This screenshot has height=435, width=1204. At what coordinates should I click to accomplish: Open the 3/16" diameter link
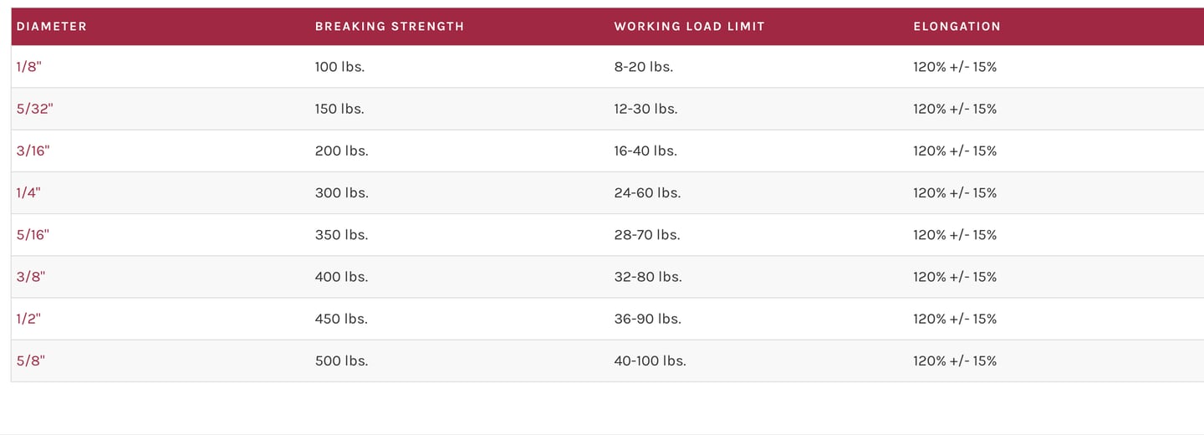pos(33,151)
